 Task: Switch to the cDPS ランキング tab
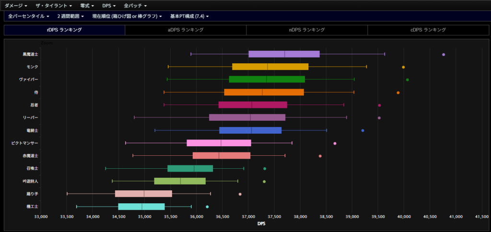(x=428, y=30)
